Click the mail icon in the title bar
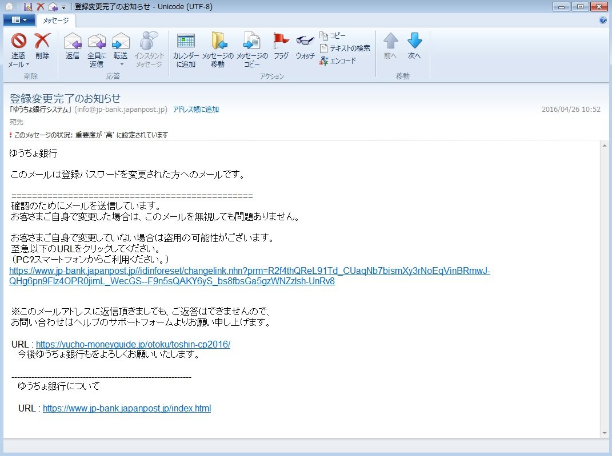Viewport: 612px width, 456px height. [9, 7]
